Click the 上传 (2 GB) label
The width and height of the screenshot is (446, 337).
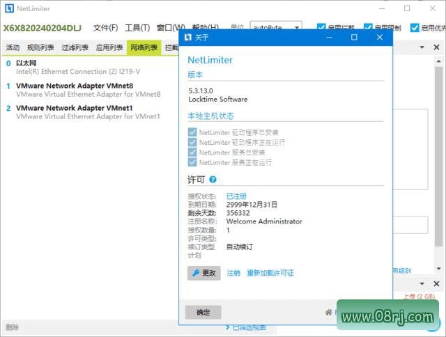click(x=420, y=297)
